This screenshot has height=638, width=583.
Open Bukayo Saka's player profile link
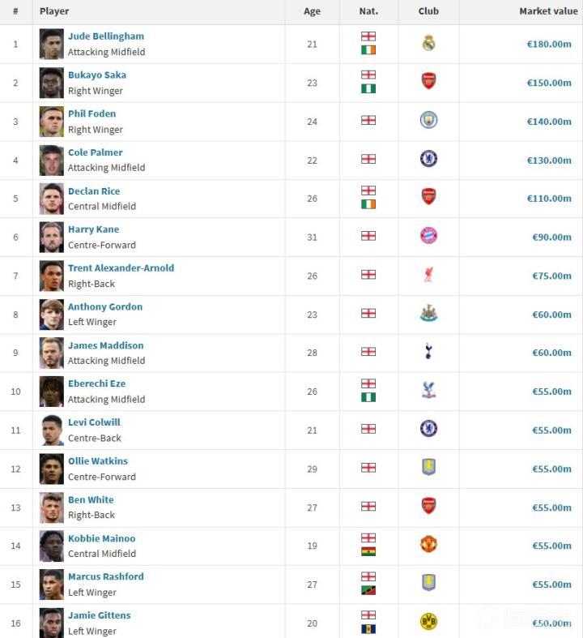[97, 75]
